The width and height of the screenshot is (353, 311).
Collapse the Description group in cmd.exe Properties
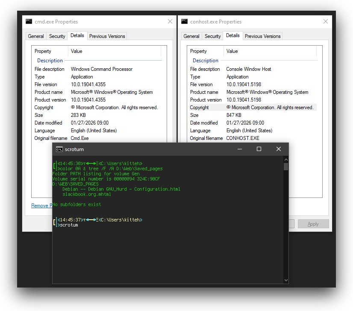point(50,61)
